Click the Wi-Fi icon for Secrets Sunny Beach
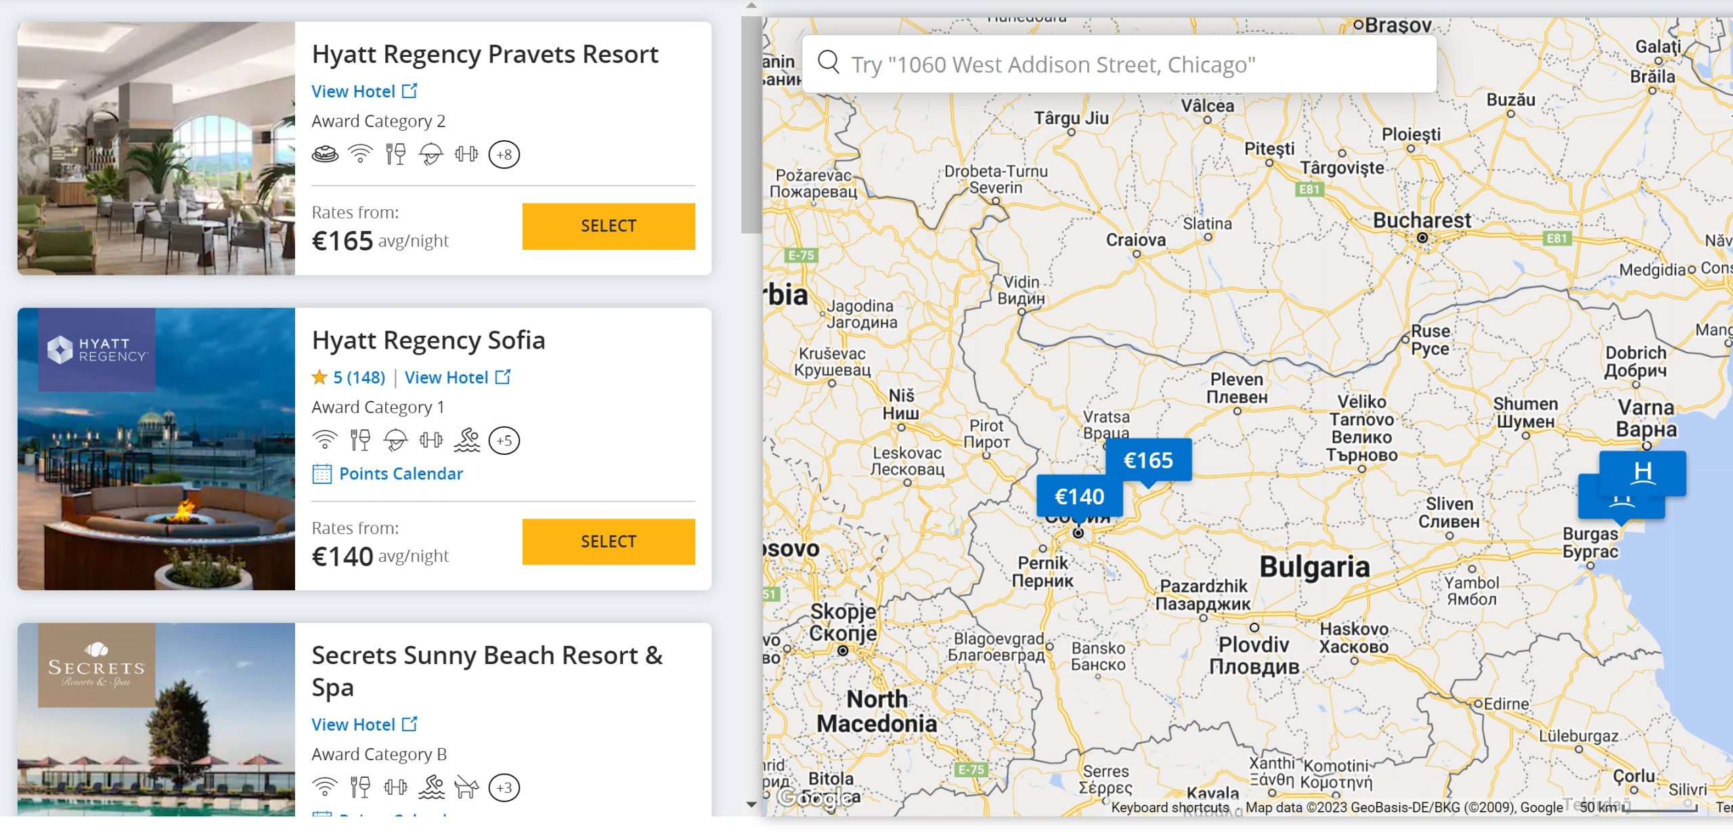Screen dimensions: 1733x834 click(x=325, y=788)
